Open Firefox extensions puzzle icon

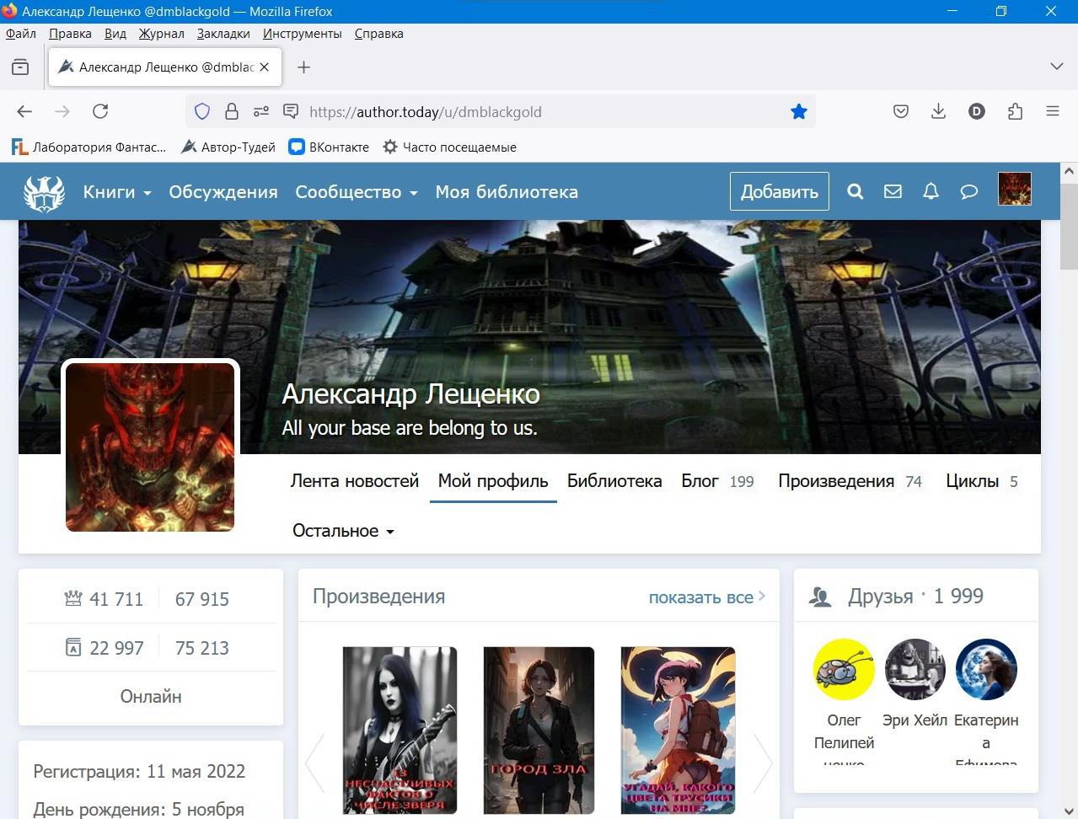coord(1015,111)
